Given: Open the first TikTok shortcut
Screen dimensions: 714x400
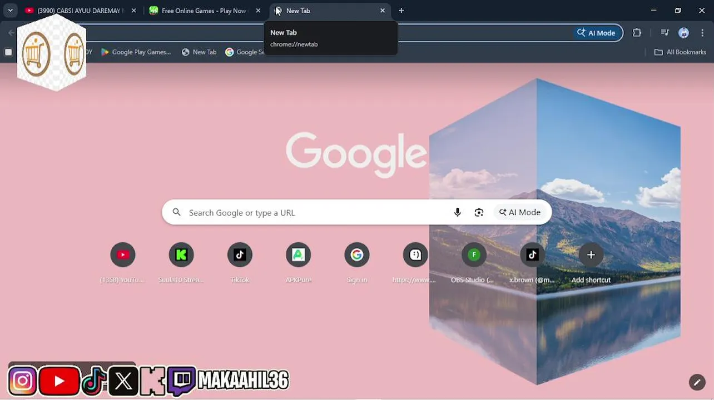Looking at the screenshot, I should pos(240,255).
